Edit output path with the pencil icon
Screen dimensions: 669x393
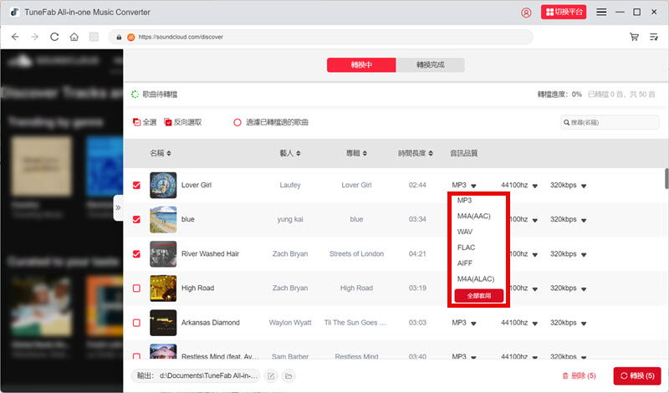click(271, 376)
